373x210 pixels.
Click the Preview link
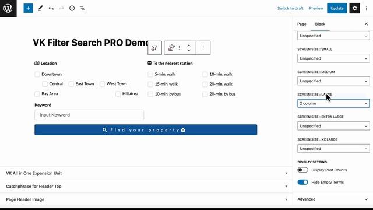[x=316, y=8]
